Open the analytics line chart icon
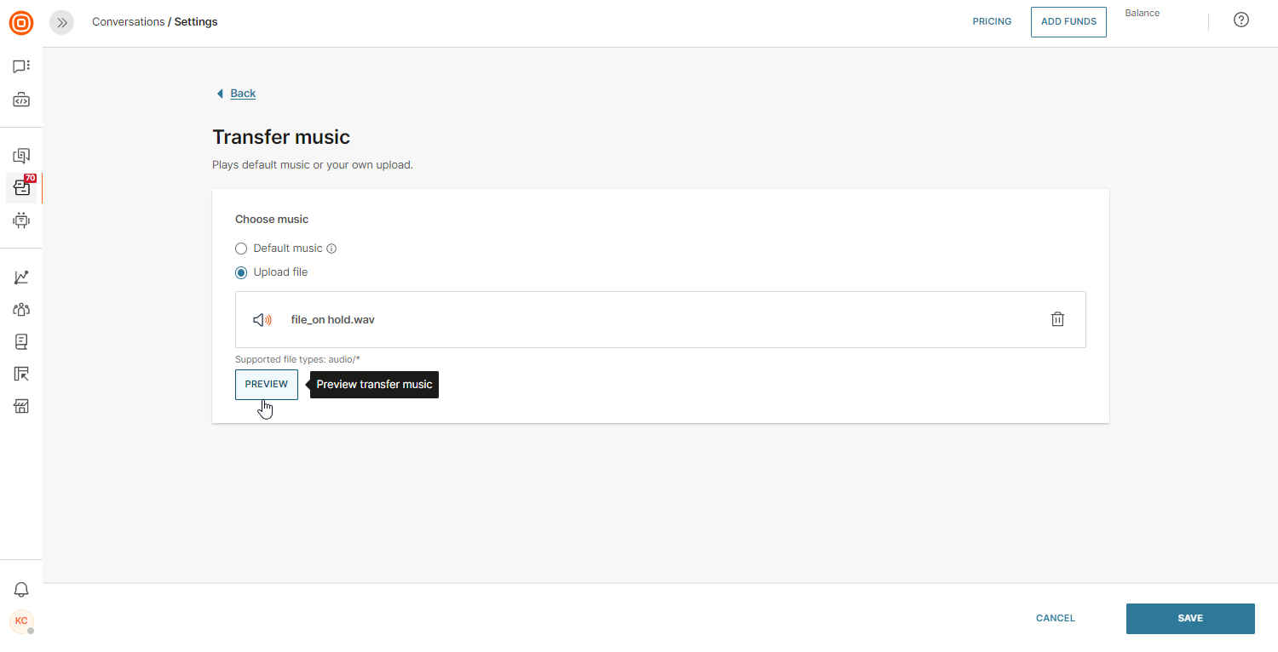The width and height of the screenshot is (1278, 652). coord(21,277)
